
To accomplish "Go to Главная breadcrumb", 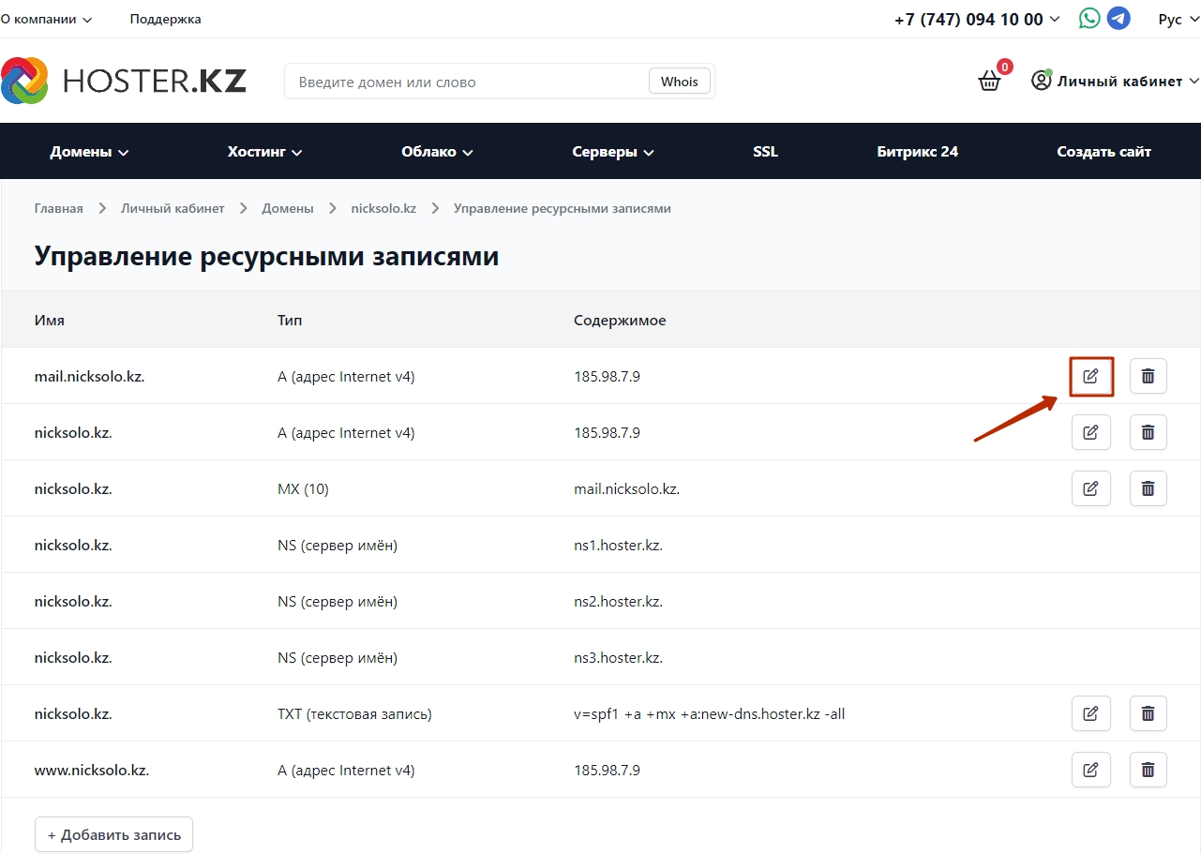I will (58, 208).
